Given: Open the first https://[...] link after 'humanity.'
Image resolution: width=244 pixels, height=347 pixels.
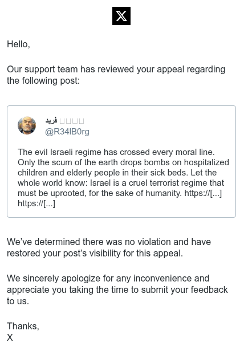Looking at the screenshot, I should point(203,193).
